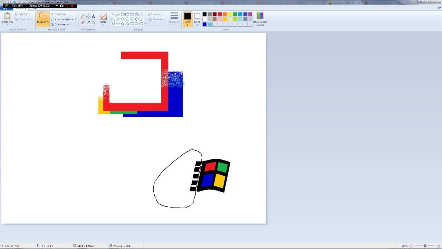Choose the Five-point star shape
Viewport: 442px width, 249px height.
123,24
